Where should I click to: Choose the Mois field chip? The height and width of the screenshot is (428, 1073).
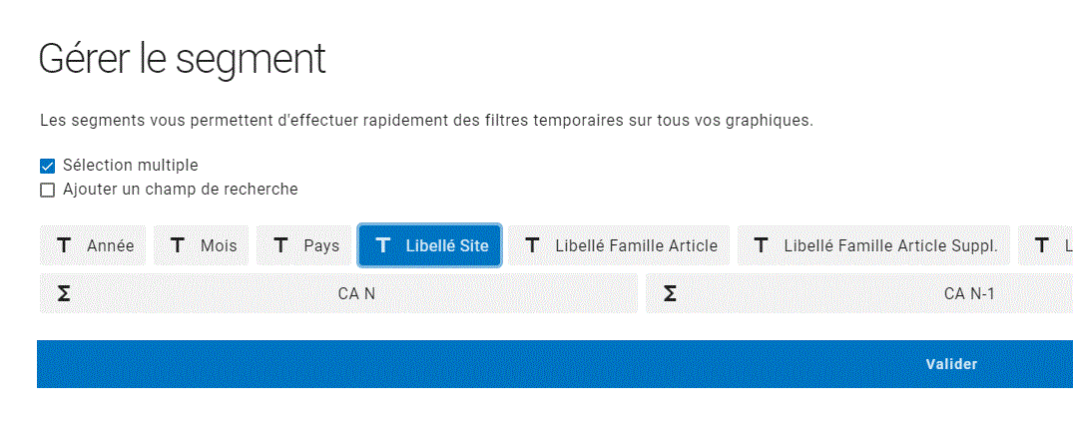point(219,245)
